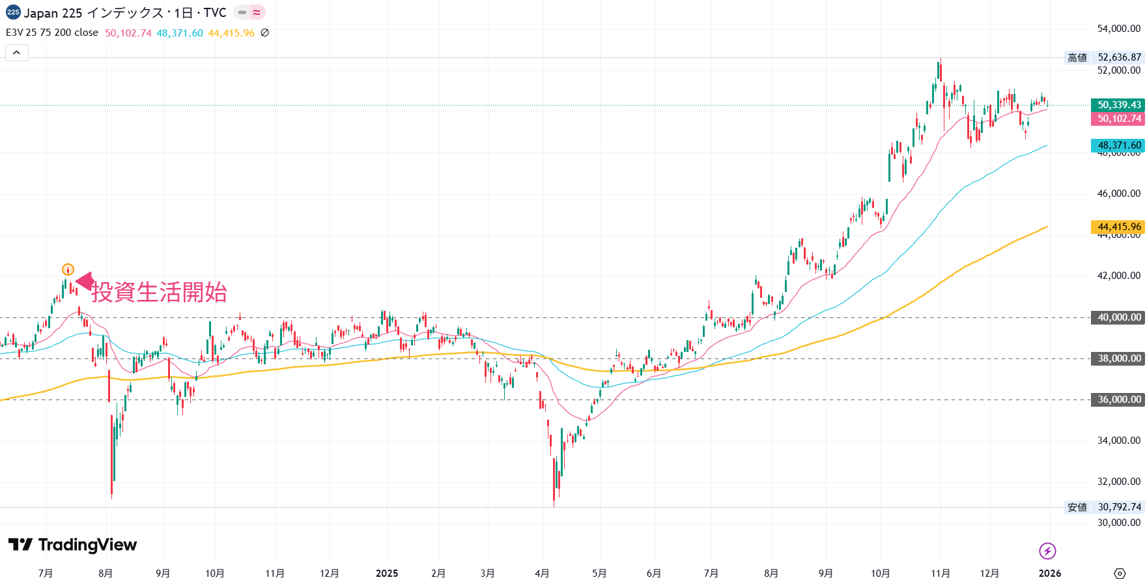Click the Japan 225 round symbol logo
Viewport: 1147px width, 582px height.
click(13, 12)
